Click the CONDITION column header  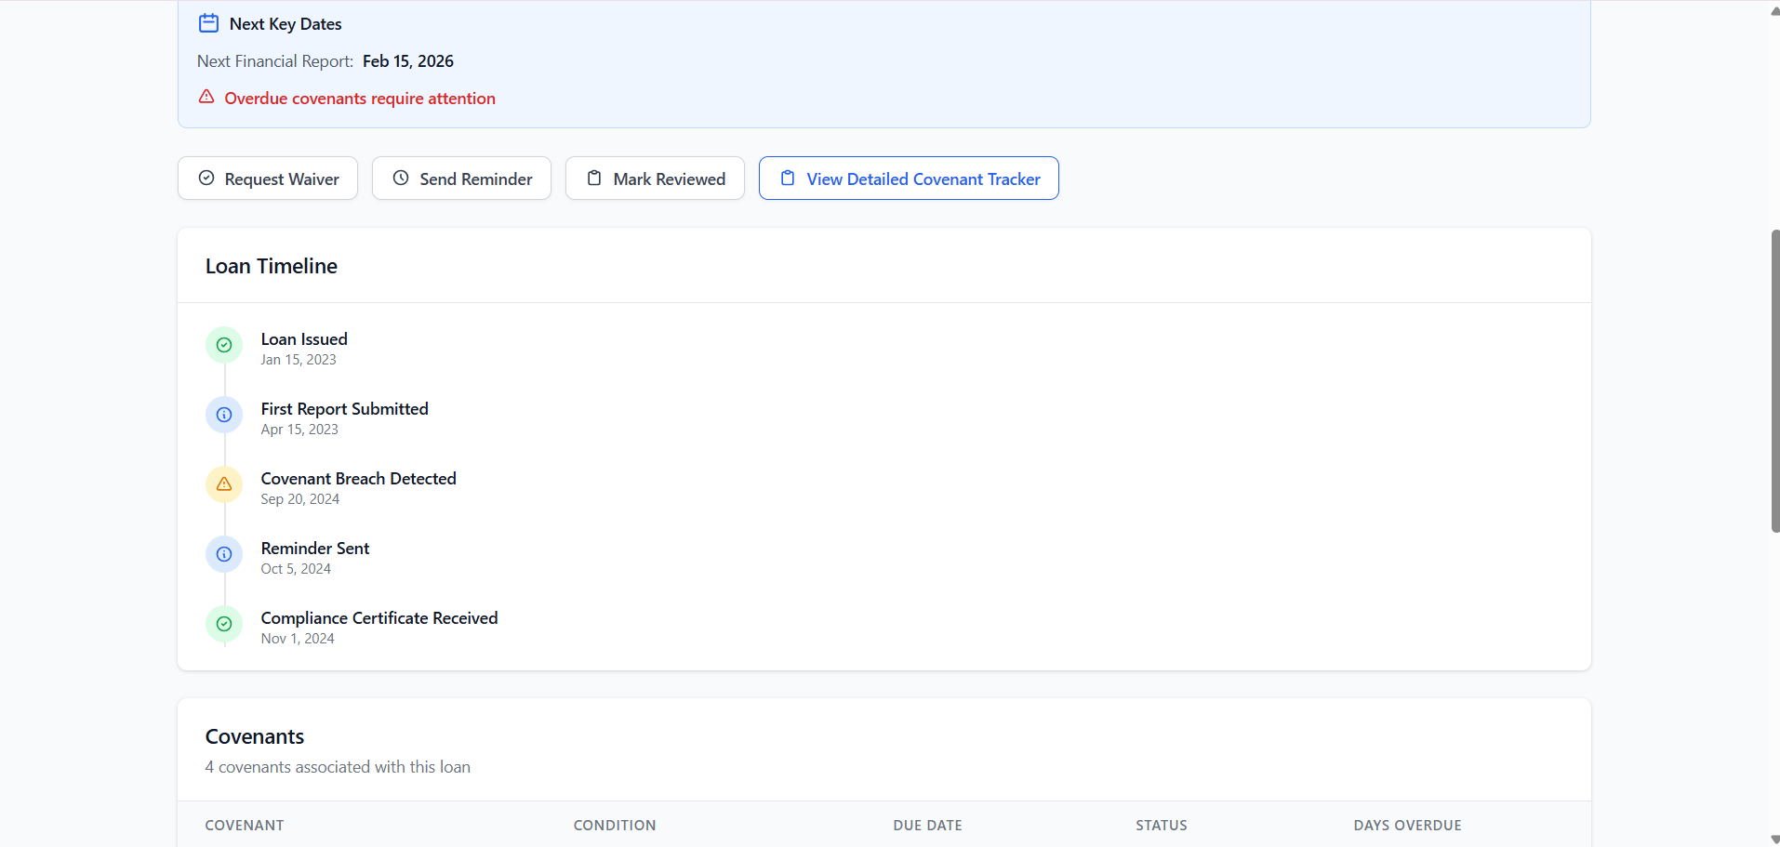(x=615, y=826)
